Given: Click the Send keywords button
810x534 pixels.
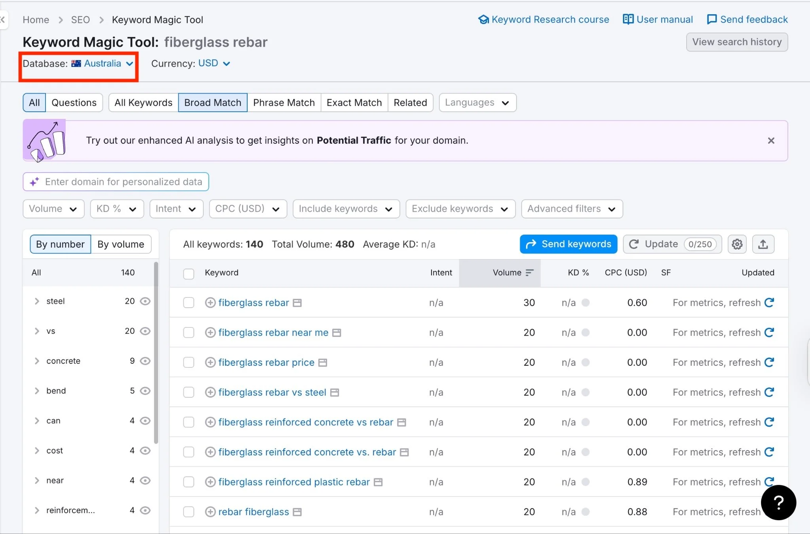Looking at the screenshot, I should coord(568,244).
